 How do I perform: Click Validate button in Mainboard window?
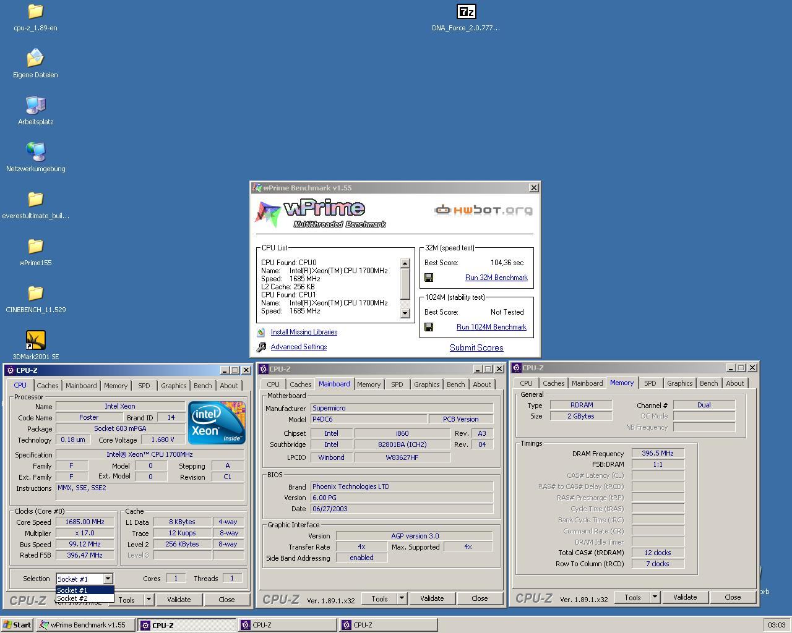(432, 598)
